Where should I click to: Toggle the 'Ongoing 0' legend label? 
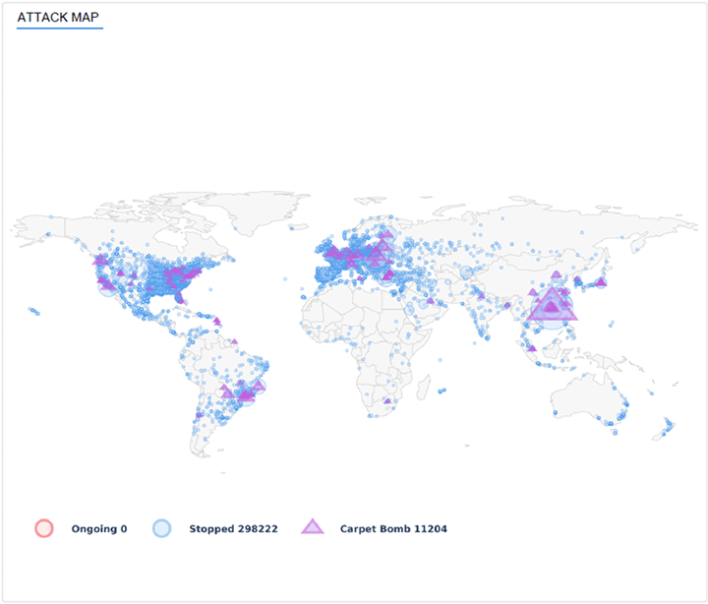click(x=99, y=529)
